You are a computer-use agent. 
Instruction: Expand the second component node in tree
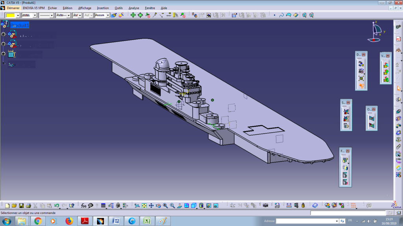(3, 44)
